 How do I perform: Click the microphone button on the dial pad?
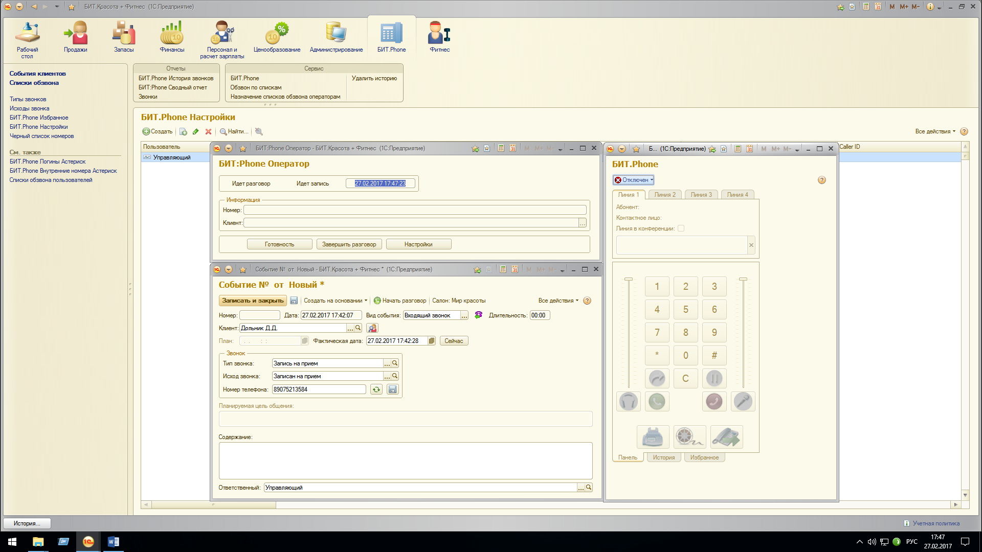click(743, 401)
